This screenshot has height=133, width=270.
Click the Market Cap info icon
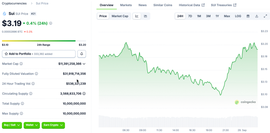coord(21,64)
